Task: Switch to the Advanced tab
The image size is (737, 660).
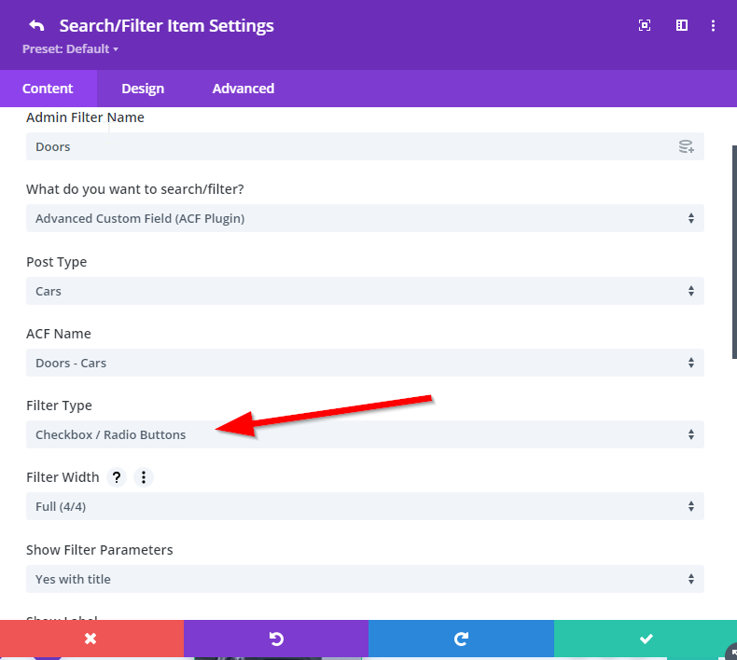Action: (243, 89)
